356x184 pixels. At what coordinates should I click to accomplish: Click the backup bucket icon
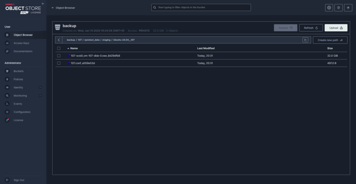point(58,27)
